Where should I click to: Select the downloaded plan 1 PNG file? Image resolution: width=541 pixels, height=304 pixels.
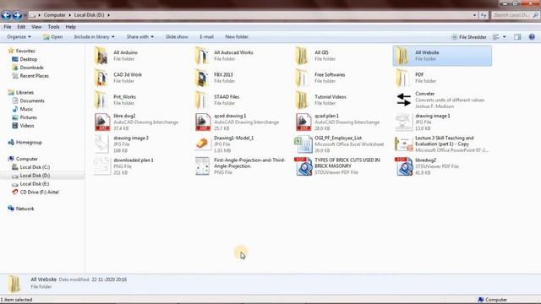[x=123, y=166]
